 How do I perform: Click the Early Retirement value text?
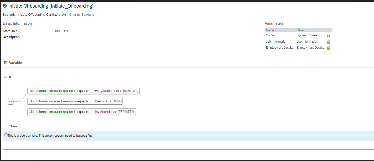pos(107,91)
